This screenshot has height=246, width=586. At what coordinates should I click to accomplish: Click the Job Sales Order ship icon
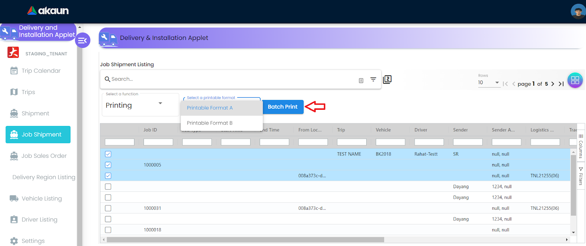coord(14,156)
